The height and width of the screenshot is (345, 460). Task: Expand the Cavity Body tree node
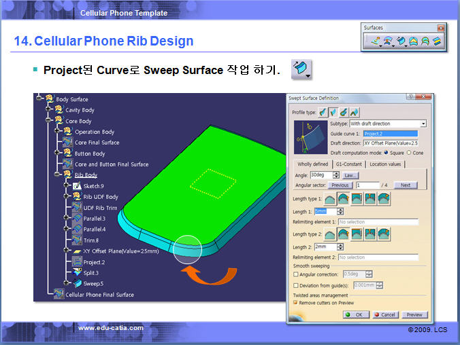48,110
